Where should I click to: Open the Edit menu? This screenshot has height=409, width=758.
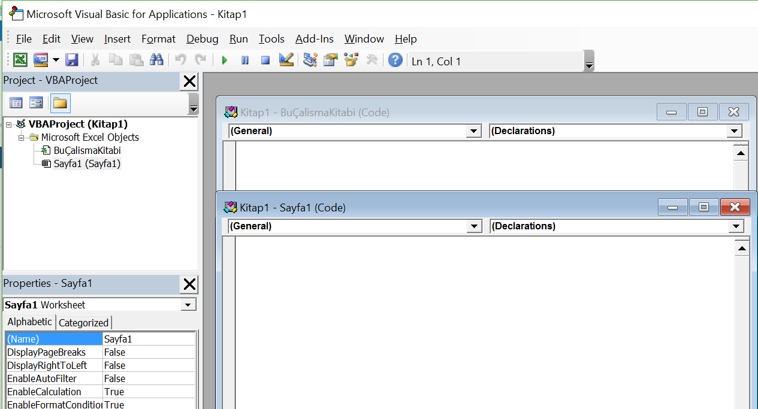(x=52, y=39)
